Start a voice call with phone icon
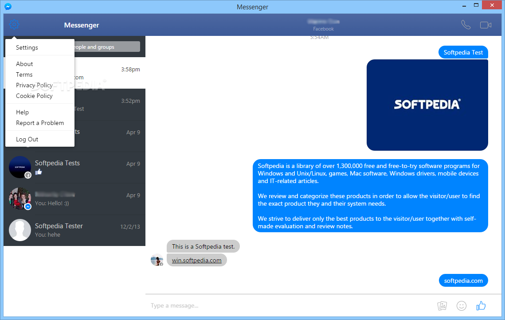This screenshot has height=320, width=505. point(466,25)
